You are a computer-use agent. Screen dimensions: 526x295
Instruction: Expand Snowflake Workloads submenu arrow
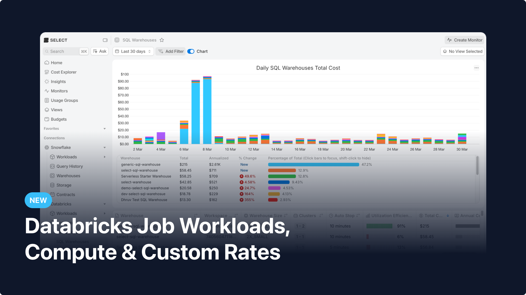pos(105,157)
